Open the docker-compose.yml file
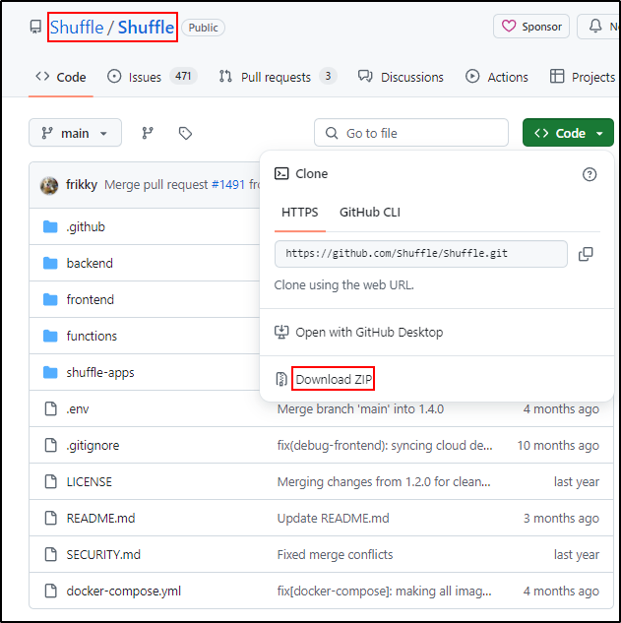This screenshot has height=623, width=621. (124, 592)
